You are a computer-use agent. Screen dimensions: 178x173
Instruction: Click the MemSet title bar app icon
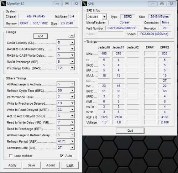3,4
